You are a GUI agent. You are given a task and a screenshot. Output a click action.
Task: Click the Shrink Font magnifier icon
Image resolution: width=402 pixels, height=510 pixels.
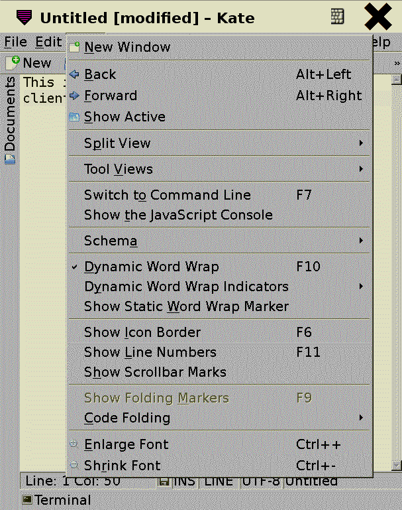tap(74, 466)
